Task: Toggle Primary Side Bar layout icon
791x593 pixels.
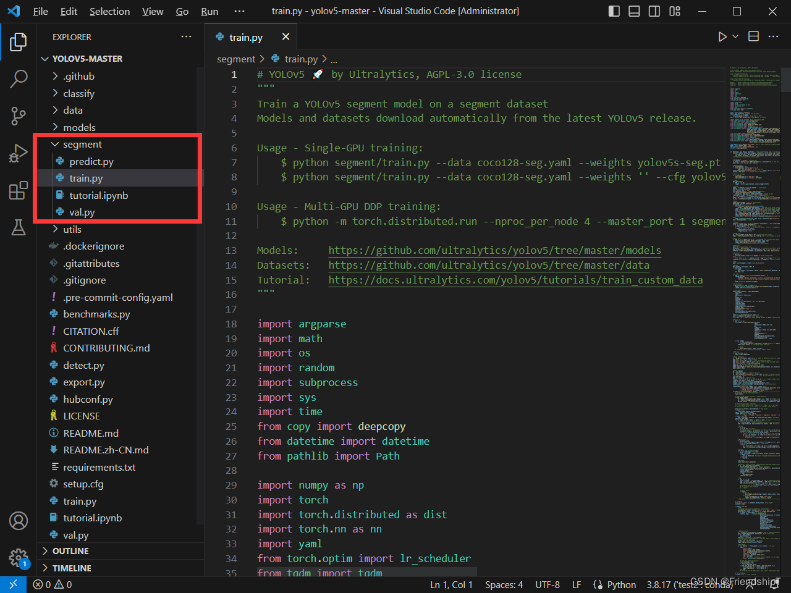Action: (x=614, y=11)
